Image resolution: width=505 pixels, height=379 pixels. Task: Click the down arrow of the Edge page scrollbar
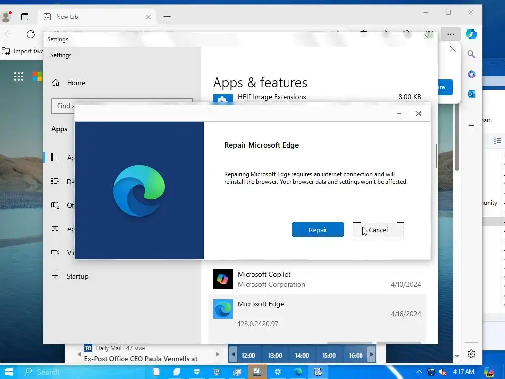coord(457,356)
